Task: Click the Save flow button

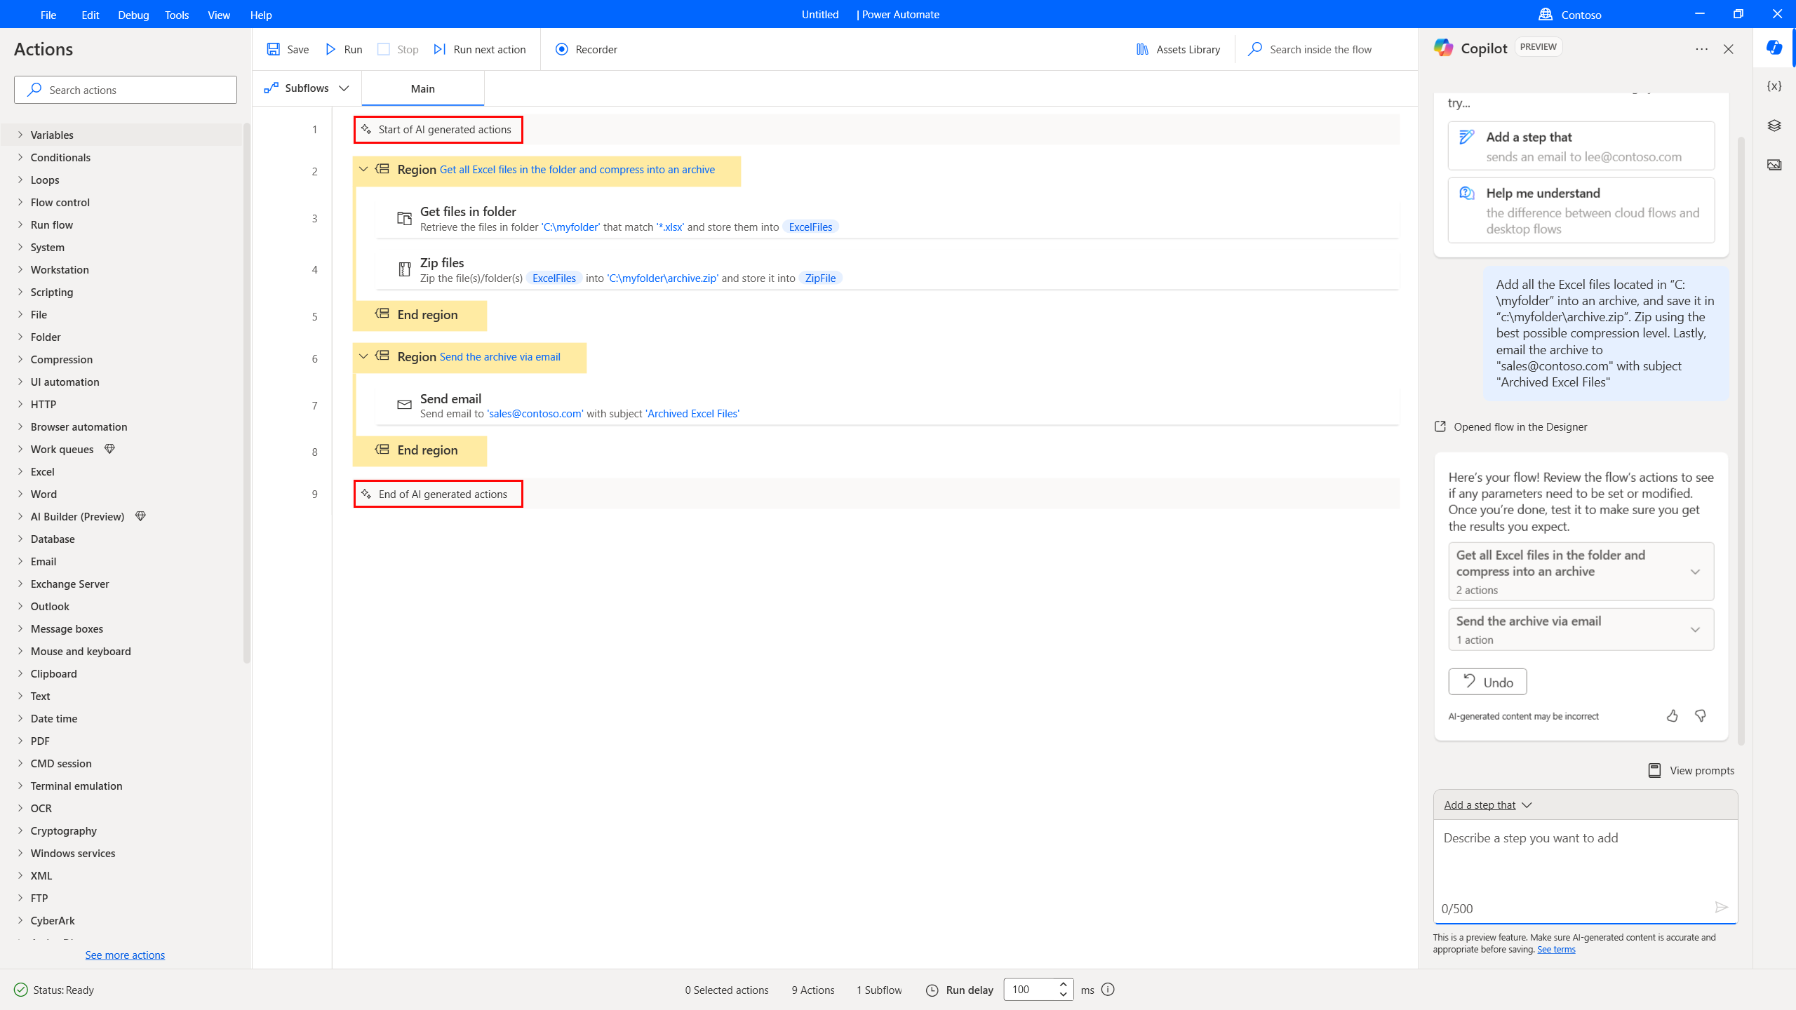Action: pos(288,49)
